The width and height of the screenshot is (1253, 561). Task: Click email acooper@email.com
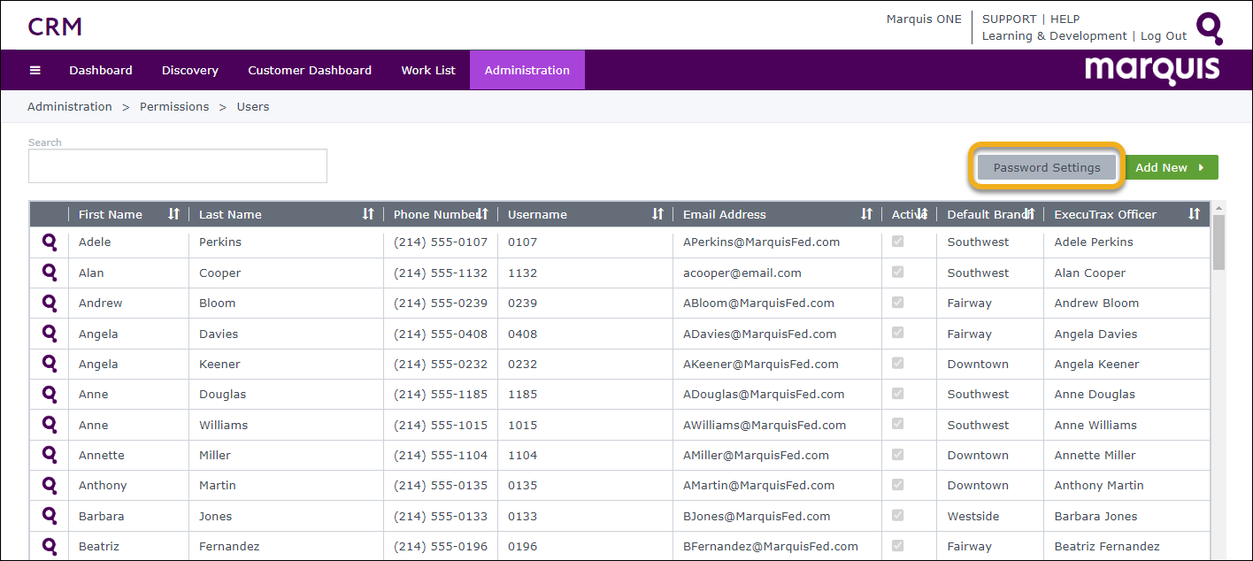tap(742, 273)
